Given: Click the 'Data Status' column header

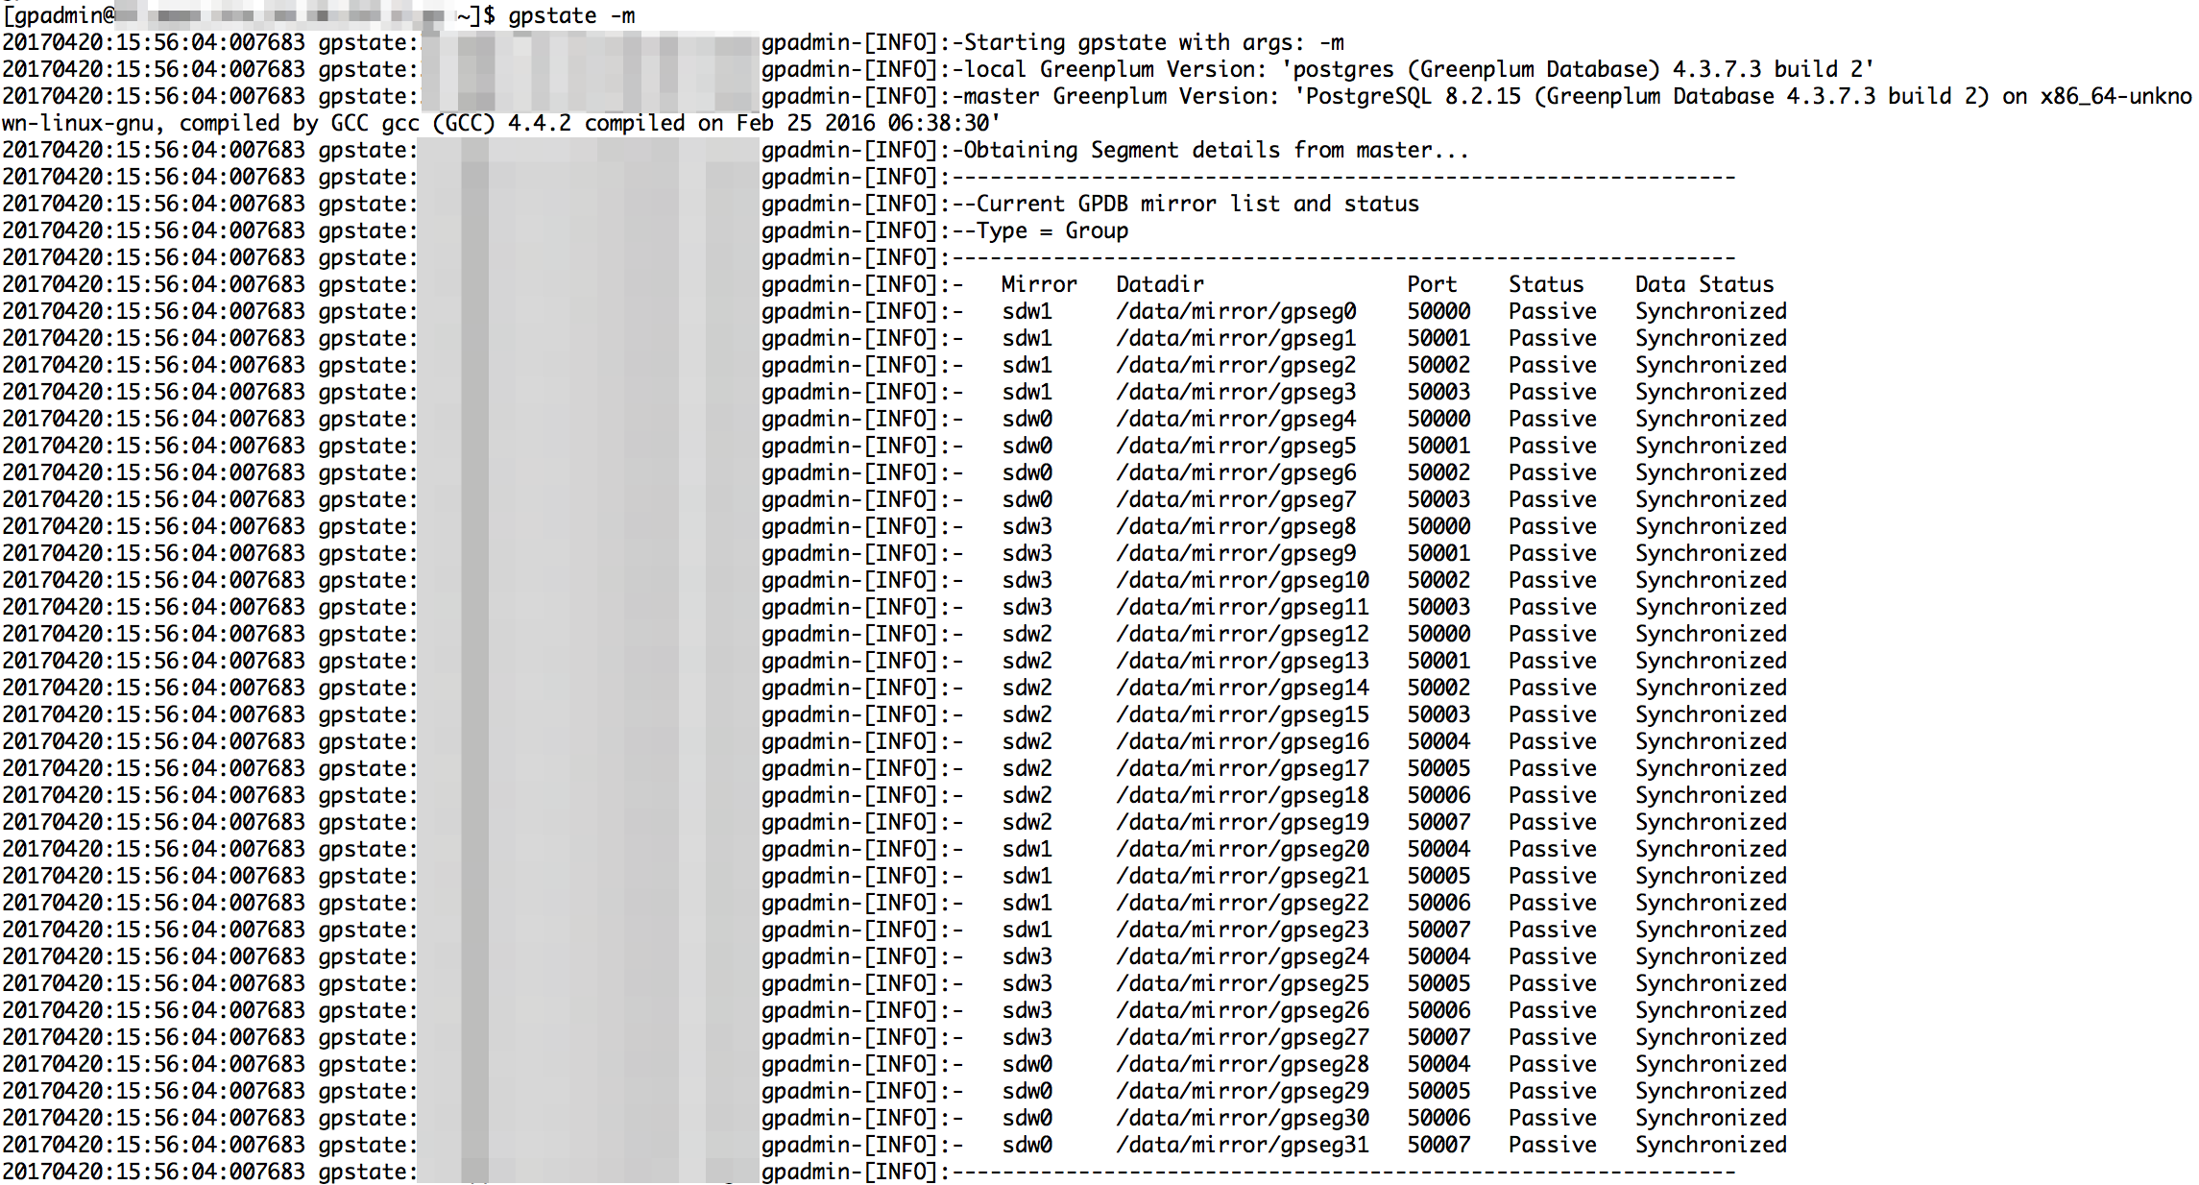Looking at the screenshot, I should 1704,284.
